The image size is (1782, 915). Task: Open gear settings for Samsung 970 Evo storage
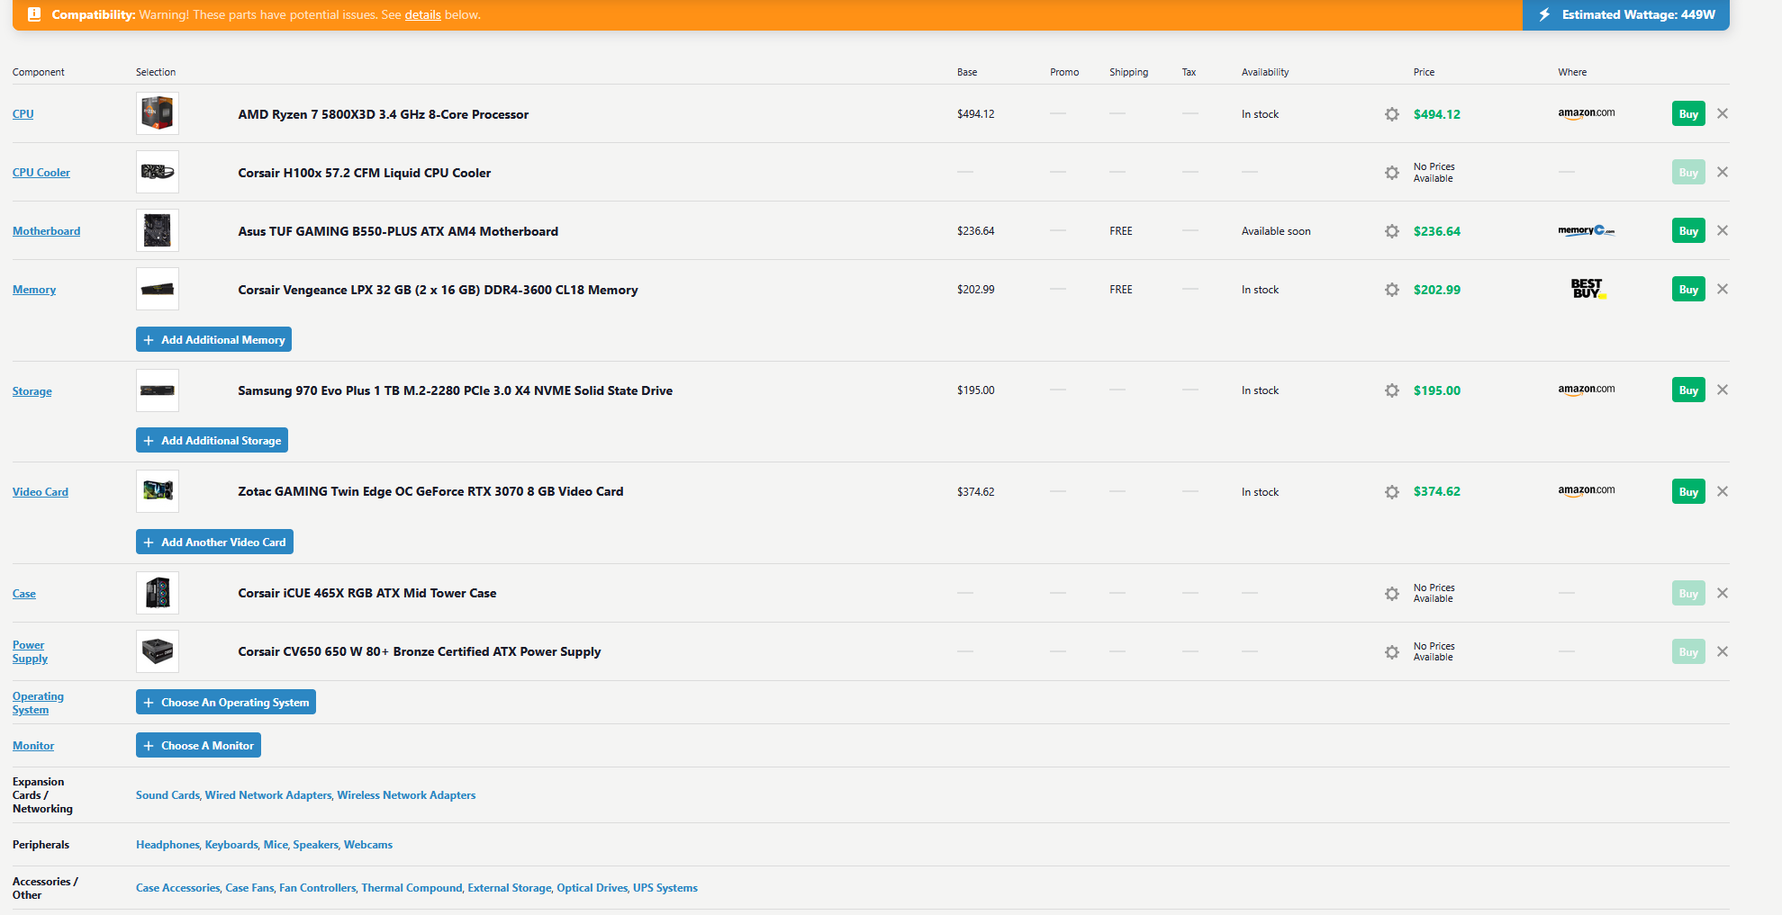tap(1392, 390)
